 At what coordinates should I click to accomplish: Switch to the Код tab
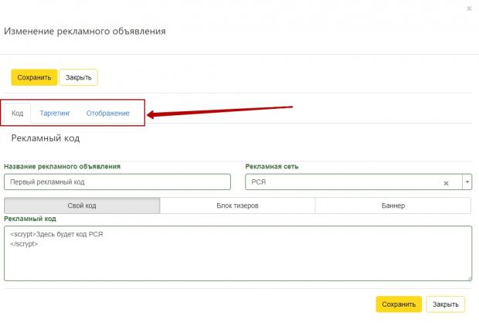click(x=18, y=113)
